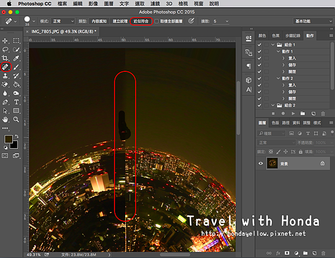Toggle lock transparent pixels icon
Screen dimensions: 335x258
click(x=271, y=152)
